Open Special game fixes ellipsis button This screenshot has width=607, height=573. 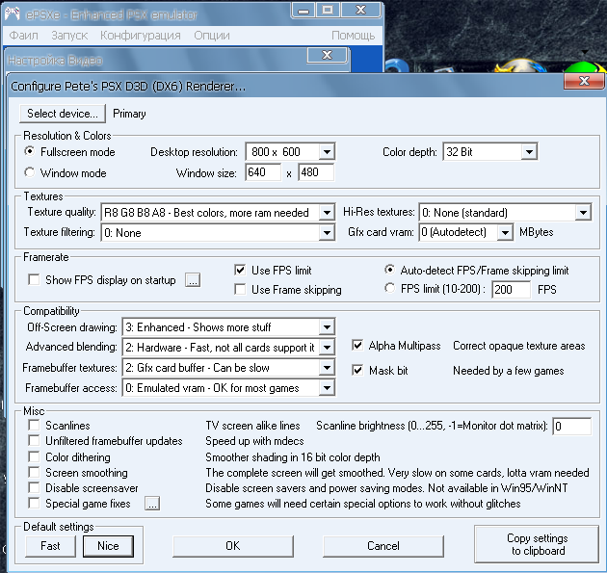[152, 504]
